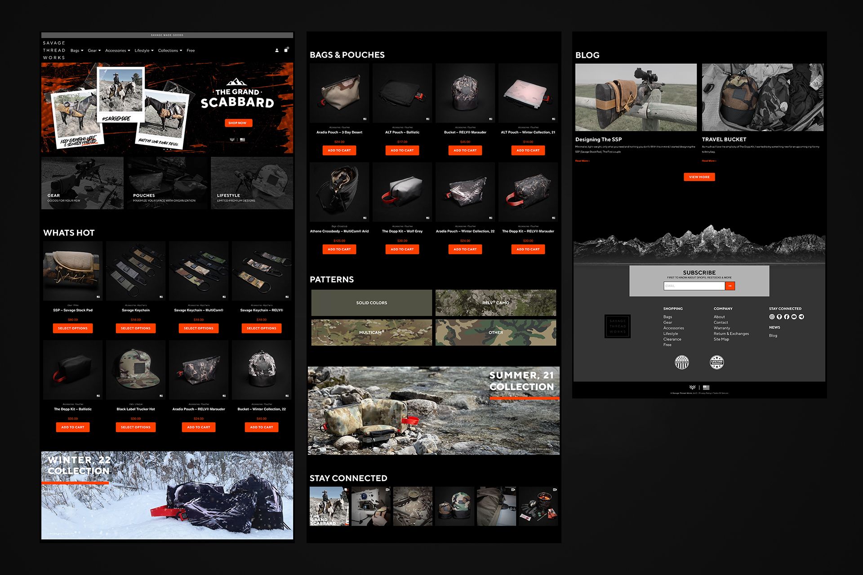This screenshot has width=863, height=575.
Task: Open the Grand Scabbard Stay Connected thumbnail
Action: (329, 506)
